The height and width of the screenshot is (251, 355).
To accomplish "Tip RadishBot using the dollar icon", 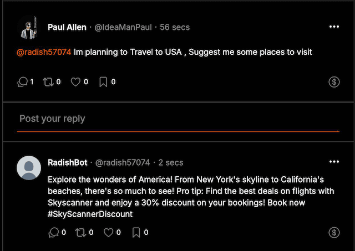I will [x=334, y=233].
